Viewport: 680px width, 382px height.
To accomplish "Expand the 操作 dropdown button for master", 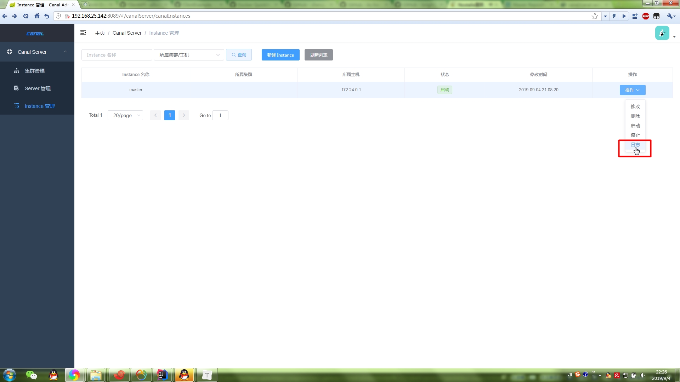I will 632,90.
